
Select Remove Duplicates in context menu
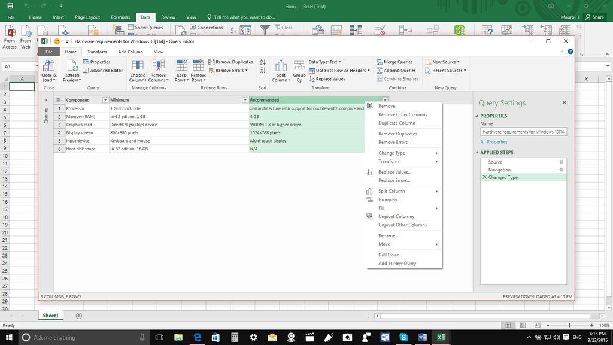click(x=399, y=133)
